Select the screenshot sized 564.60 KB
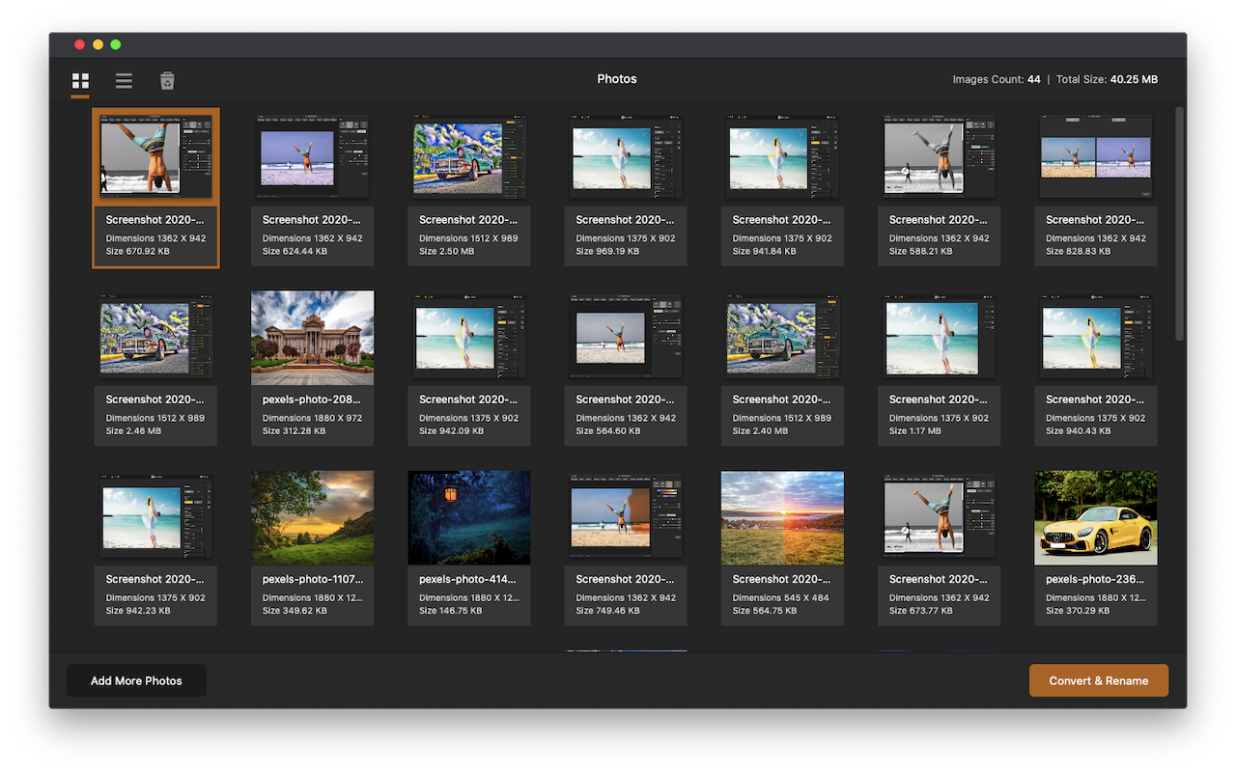 (x=626, y=338)
